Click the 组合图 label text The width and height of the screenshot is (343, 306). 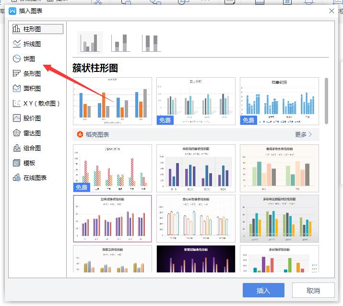pos(32,148)
